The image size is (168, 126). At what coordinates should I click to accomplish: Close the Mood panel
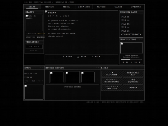pyautogui.click(x=43, y=68)
